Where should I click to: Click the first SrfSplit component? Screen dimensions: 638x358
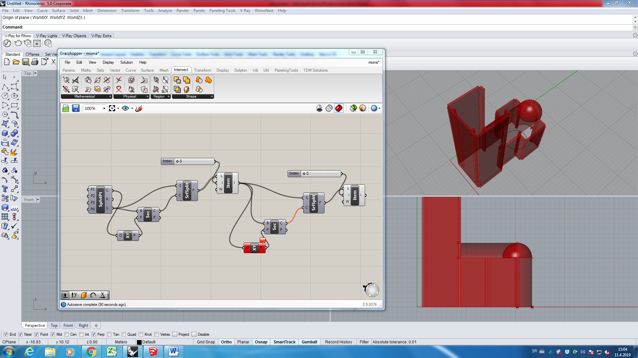pyautogui.click(x=187, y=190)
